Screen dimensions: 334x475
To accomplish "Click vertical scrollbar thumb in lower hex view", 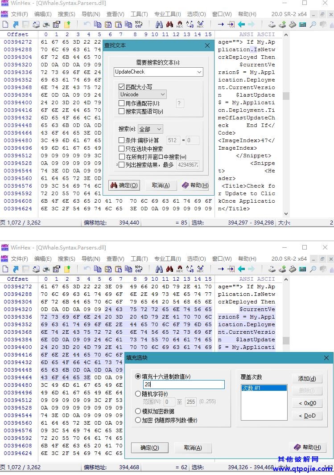I will (286, 340).
